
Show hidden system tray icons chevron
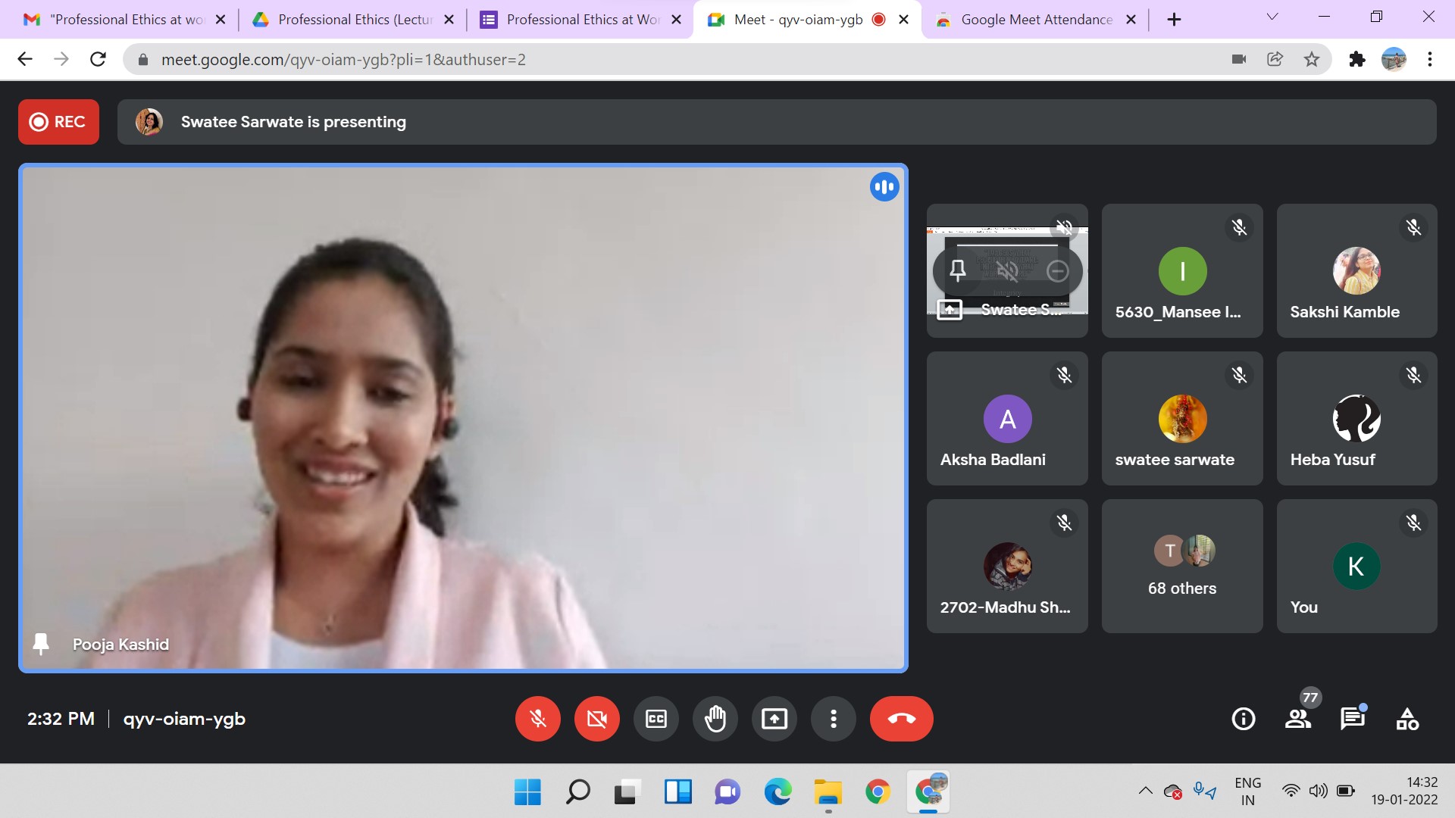tap(1145, 791)
